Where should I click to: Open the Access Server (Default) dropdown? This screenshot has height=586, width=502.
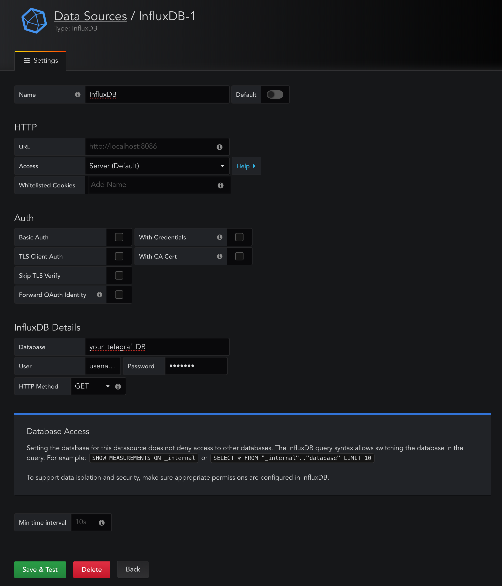[x=157, y=166]
